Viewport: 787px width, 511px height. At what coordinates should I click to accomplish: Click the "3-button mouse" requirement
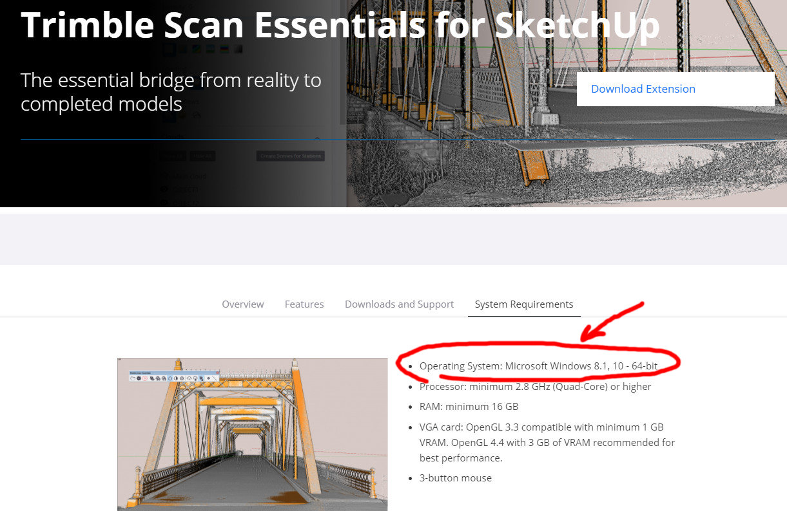click(456, 478)
